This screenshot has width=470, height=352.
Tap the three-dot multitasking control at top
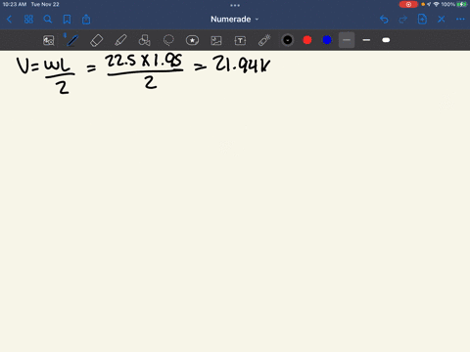(x=235, y=5)
